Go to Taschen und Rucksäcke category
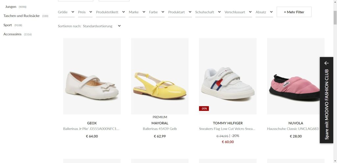The width and height of the screenshot is (337, 163). [22, 16]
